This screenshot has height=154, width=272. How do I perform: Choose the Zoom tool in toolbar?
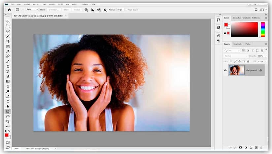[8, 121]
